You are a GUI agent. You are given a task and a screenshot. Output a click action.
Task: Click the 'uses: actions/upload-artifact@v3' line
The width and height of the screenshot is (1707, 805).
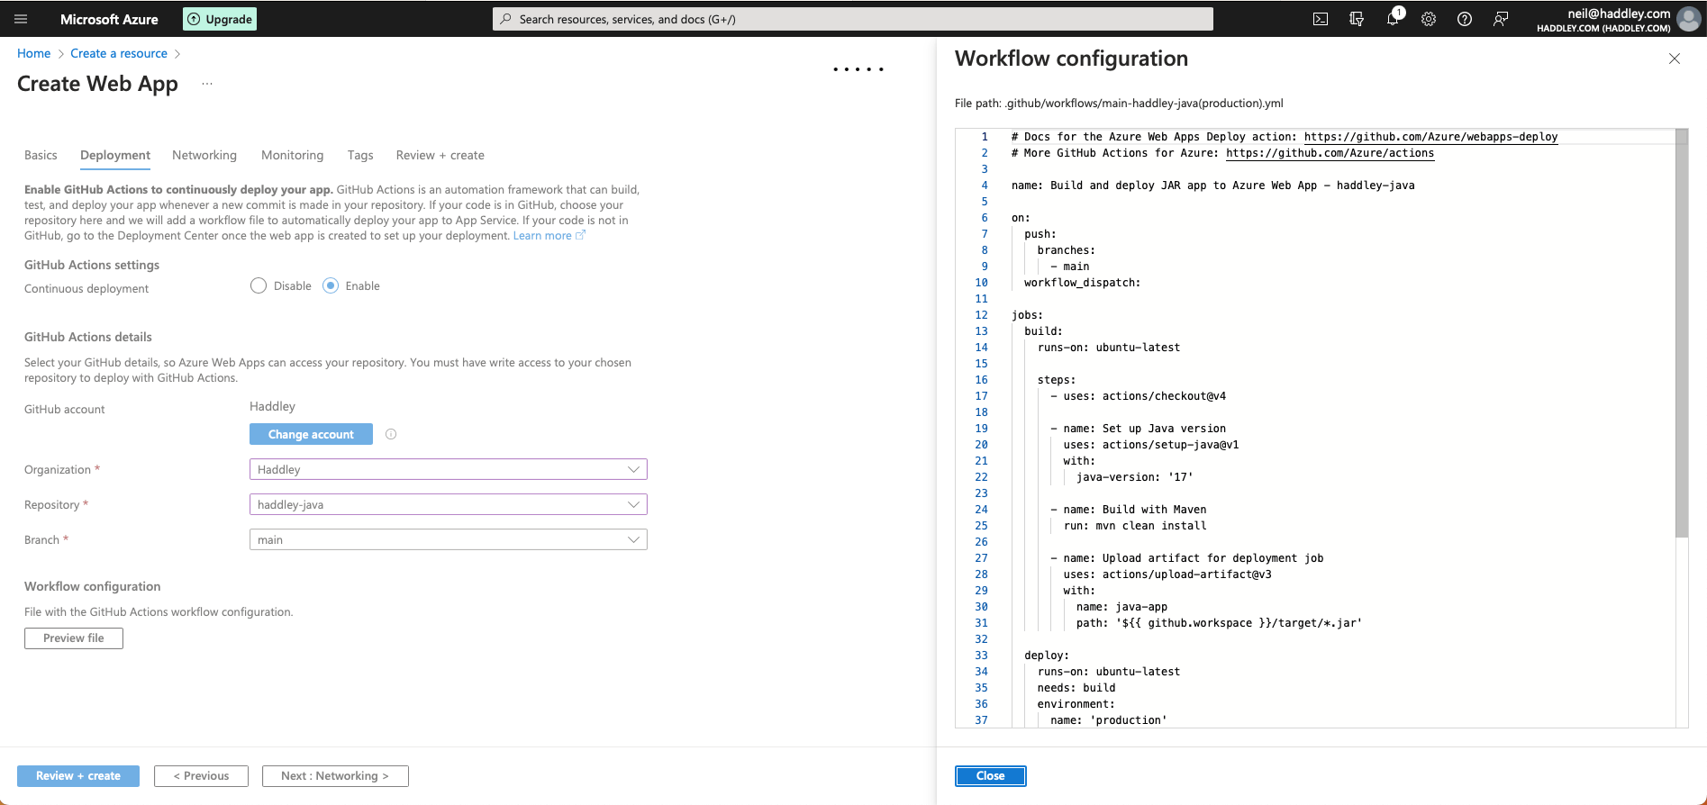[x=1167, y=574]
